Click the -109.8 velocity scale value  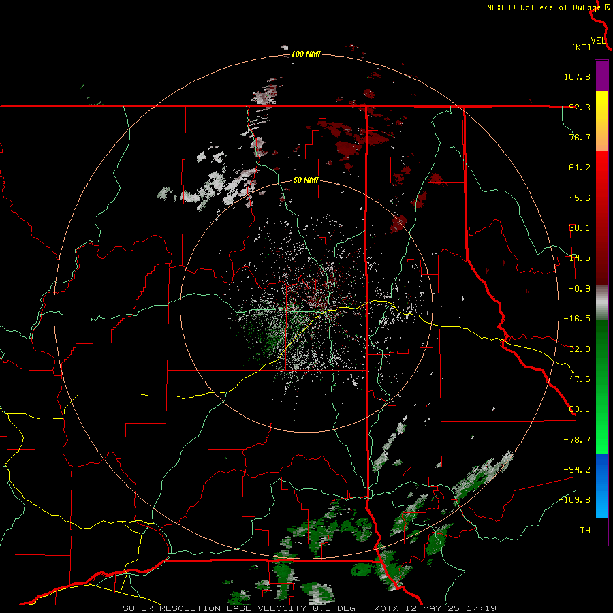pyautogui.click(x=574, y=500)
